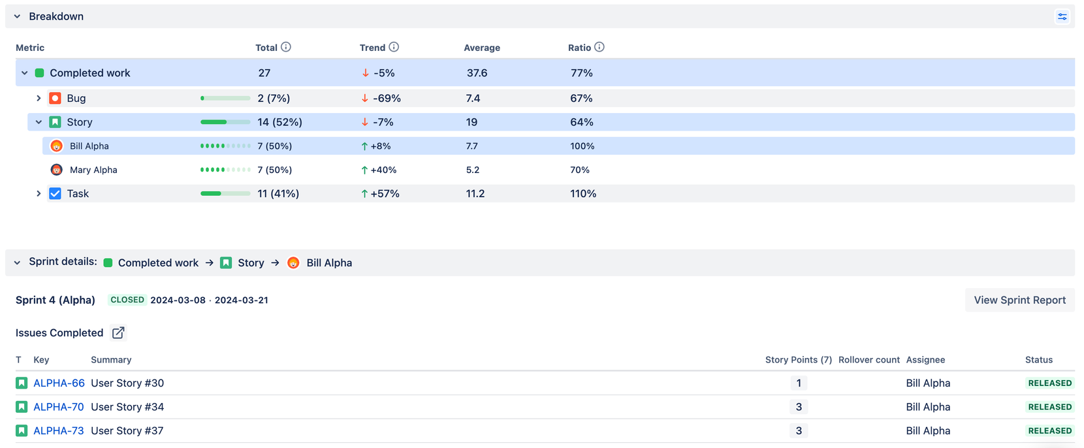Expand the Task row
Screen dimensions: 1084x448
coord(39,193)
